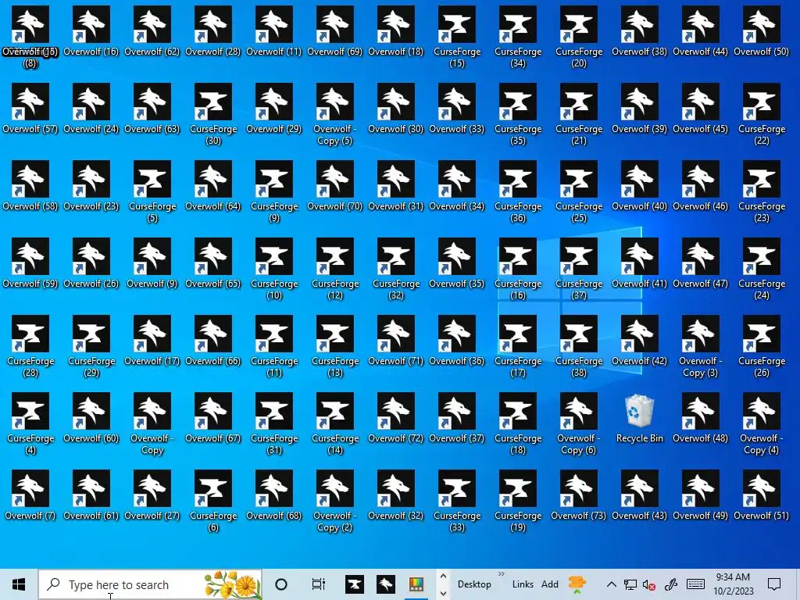Click the CurseForge (25) icon
Screen dimensions: 800x600
[579, 192]
